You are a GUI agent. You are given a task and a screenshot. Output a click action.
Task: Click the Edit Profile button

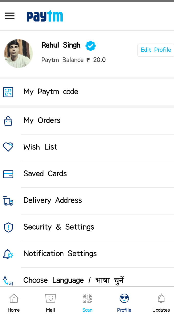coord(156,50)
